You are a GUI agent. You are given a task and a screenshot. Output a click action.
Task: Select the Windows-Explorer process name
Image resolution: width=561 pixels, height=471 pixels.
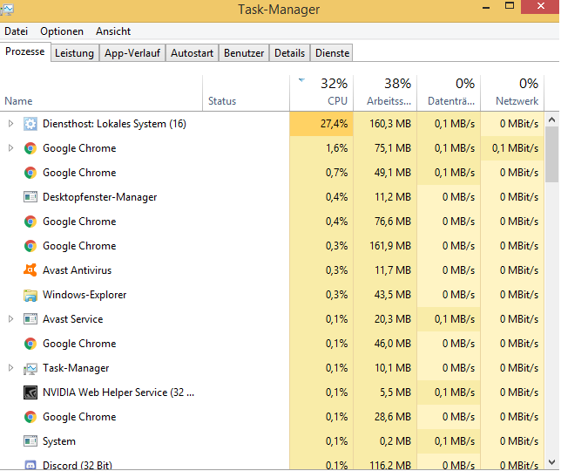click(84, 295)
